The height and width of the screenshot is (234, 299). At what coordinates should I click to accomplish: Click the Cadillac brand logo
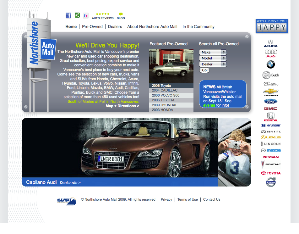(271, 84)
